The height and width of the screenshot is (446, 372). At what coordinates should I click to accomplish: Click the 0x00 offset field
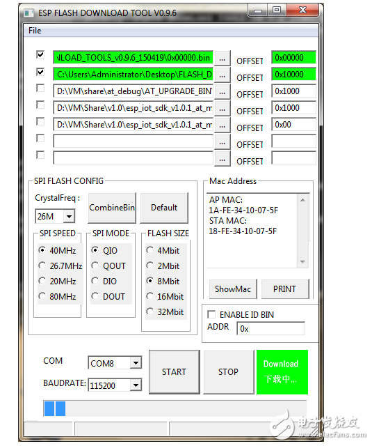pos(293,125)
